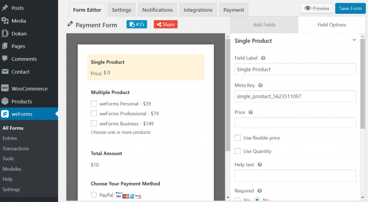Click form preview scrollbar down arrow
368x202 pixels.
[x=228, y=197]
